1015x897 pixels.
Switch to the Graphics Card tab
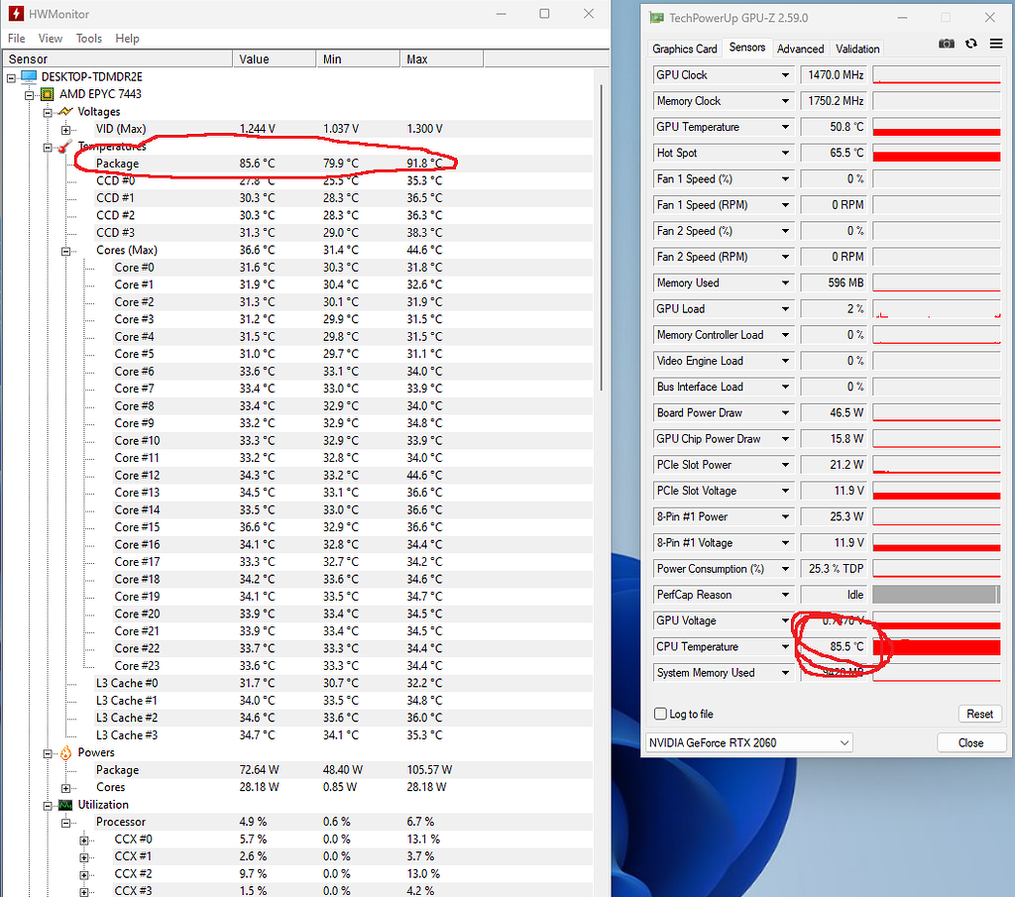coord(685,48)
